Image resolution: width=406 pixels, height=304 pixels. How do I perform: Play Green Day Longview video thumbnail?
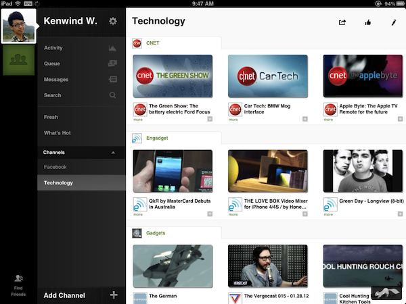[x=363, y=171]
